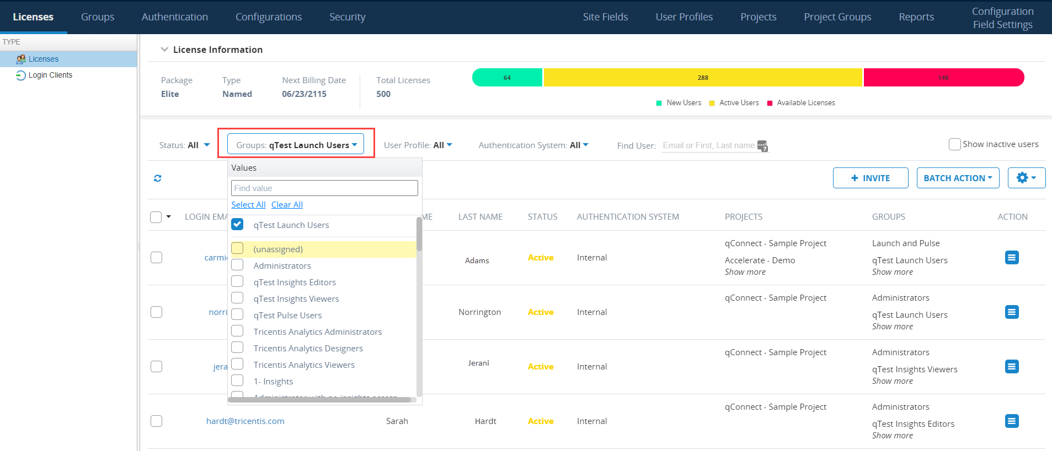Uncheck the qTest Launch Users checkbox
This screenshot has width=1052, height=451.
[238, 225]
